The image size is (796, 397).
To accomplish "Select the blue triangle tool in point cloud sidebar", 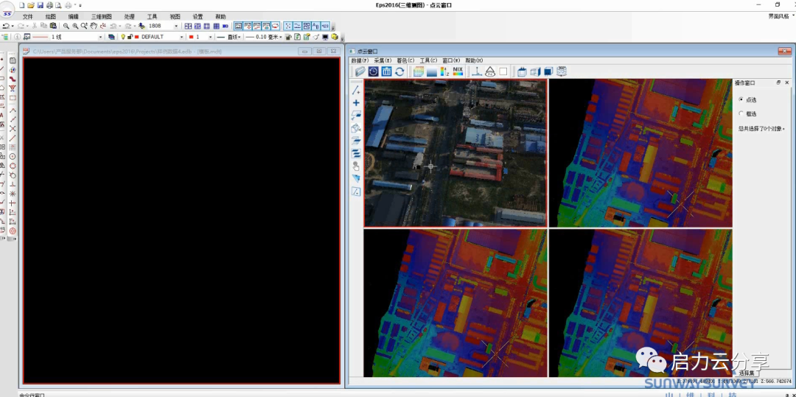I will point(356,178).
